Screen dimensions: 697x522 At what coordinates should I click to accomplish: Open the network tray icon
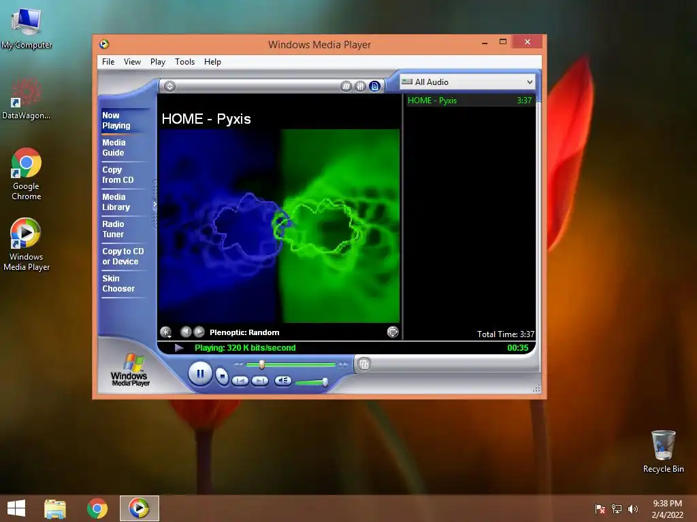(x=617, y=508)
